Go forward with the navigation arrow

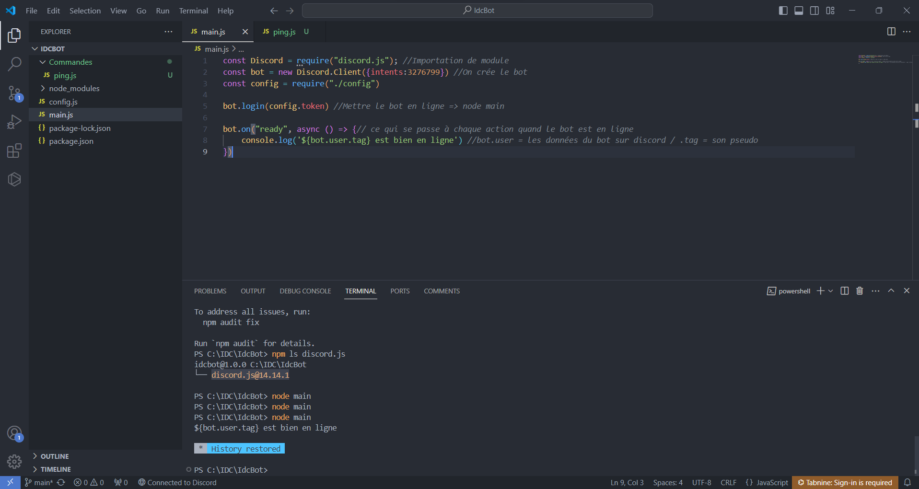[x=290, y=11]
